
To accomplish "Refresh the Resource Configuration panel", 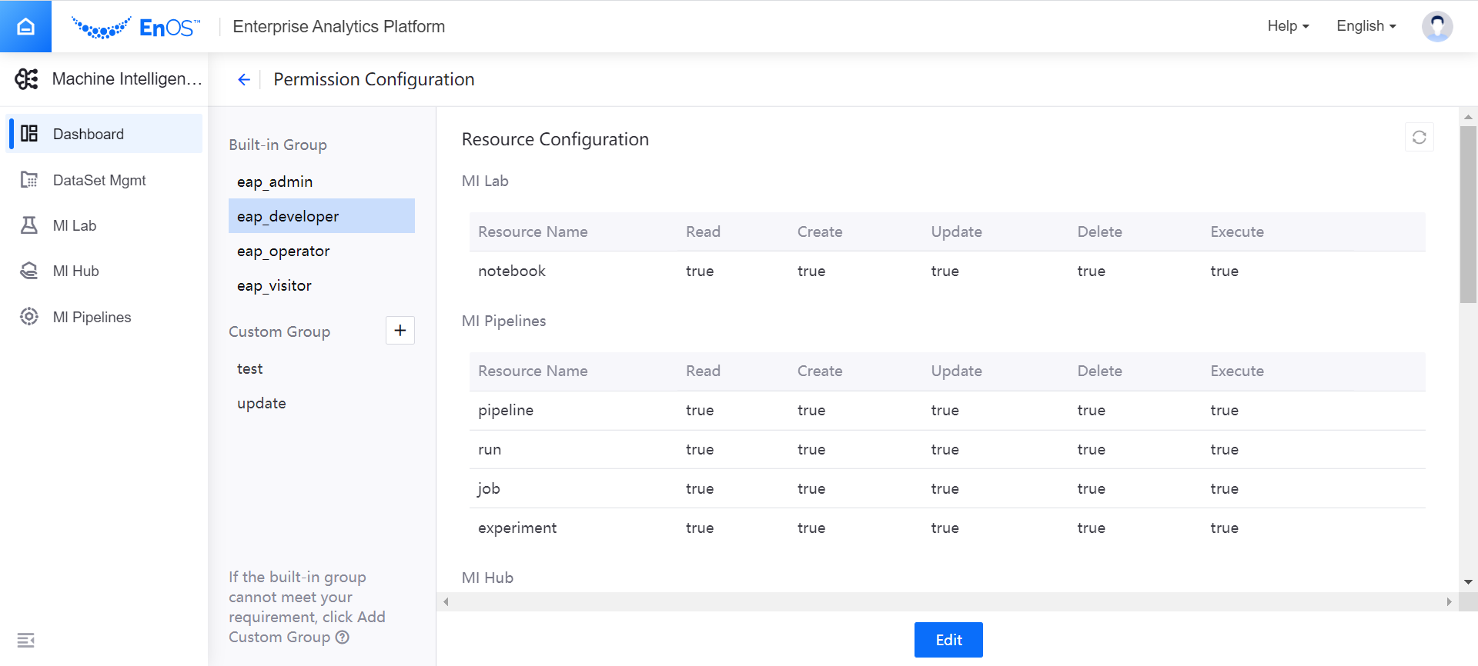I will pos(1419,137).
